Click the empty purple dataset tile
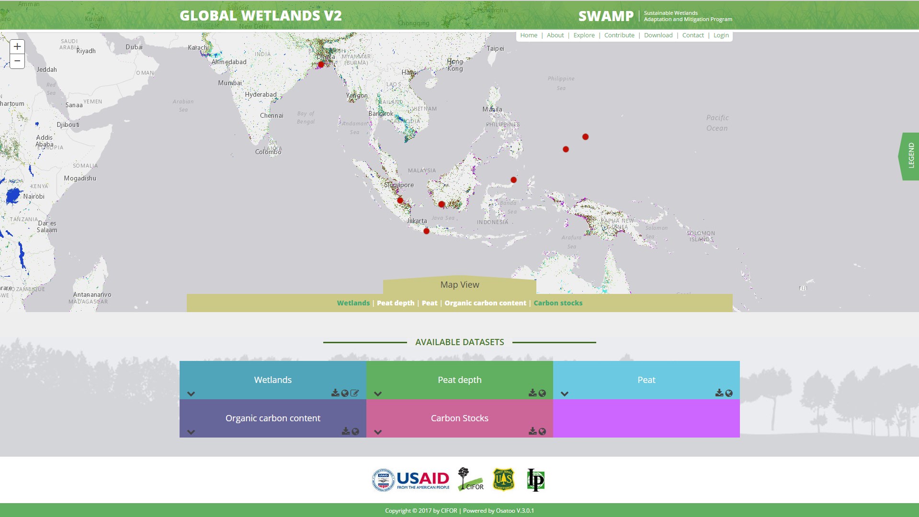Image resolution: width=919 pixels, height=517 pixels. coord(647,418)
